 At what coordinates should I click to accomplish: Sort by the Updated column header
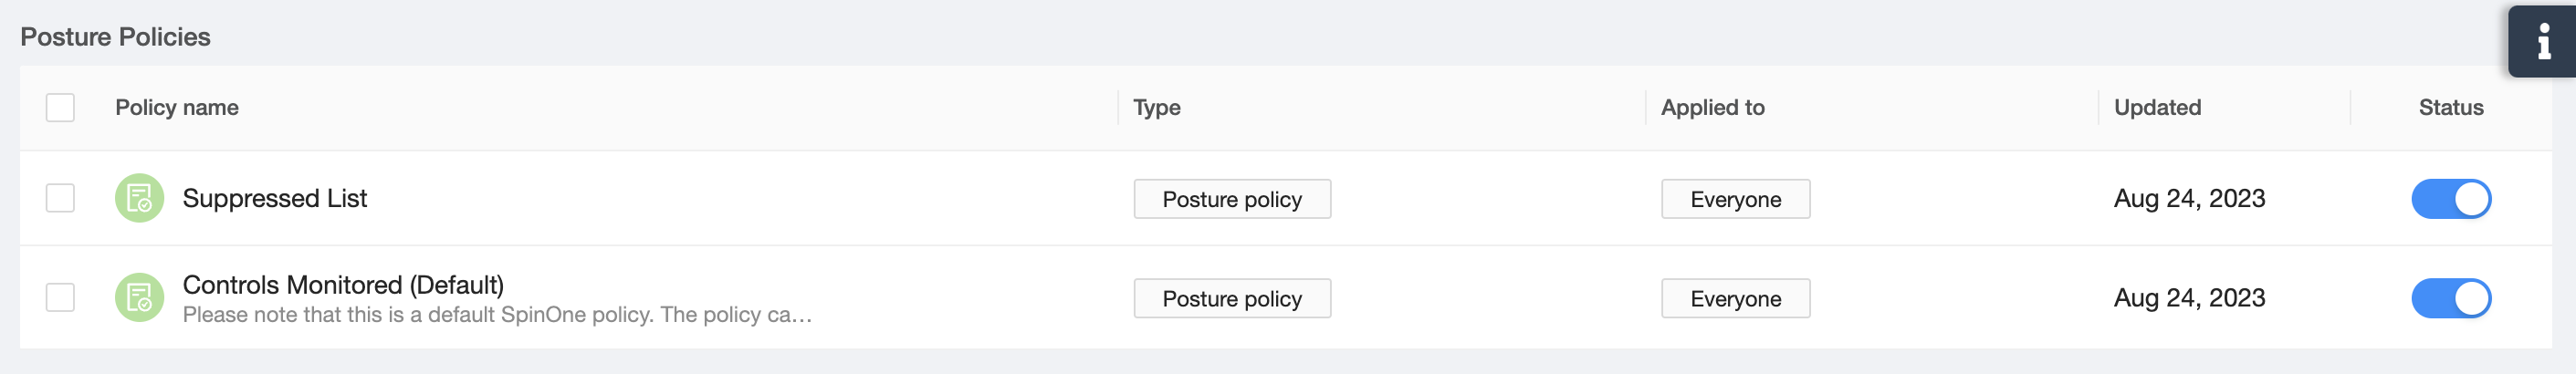tap(2157, 108)
